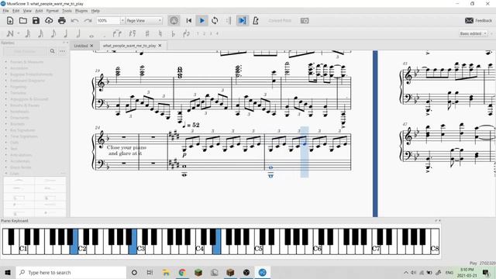Viewport: 496px width, 279px height.
Task: Expand the Key Signatures palette
Action: [22, 130]
